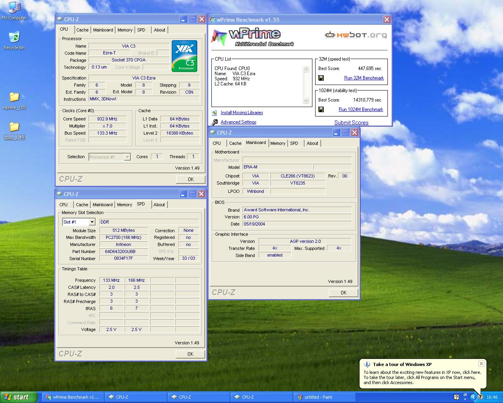The image size is (503, 403).
Task: Click the Windows XP tour tray icon
Action: coord(481,397)
